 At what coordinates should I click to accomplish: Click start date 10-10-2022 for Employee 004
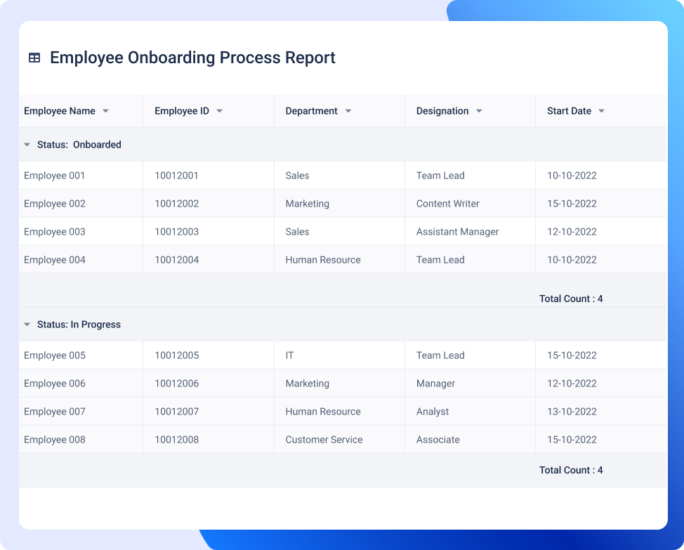point(572,260)
